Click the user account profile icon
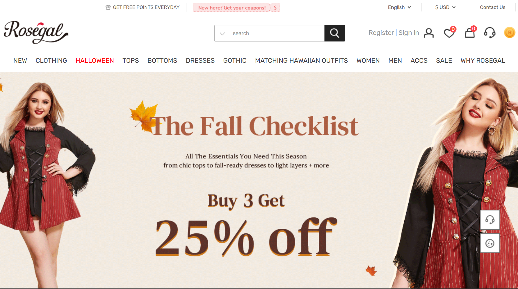518x289 pixels. tap(429, 33)
